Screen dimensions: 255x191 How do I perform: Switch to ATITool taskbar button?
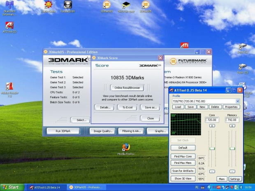[x=46, y=187]
